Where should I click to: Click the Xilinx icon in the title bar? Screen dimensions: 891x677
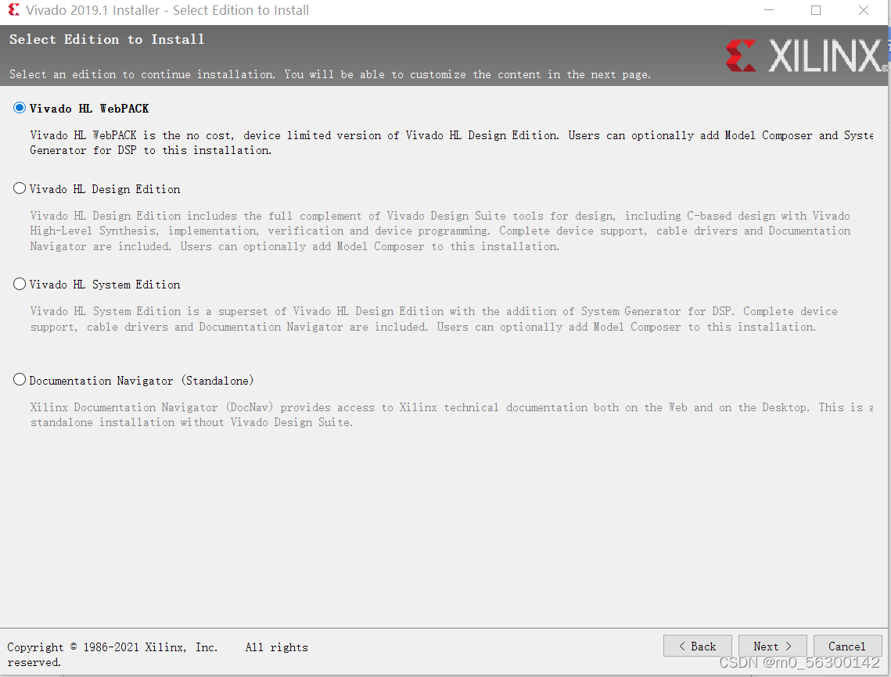tap(13, 9)
